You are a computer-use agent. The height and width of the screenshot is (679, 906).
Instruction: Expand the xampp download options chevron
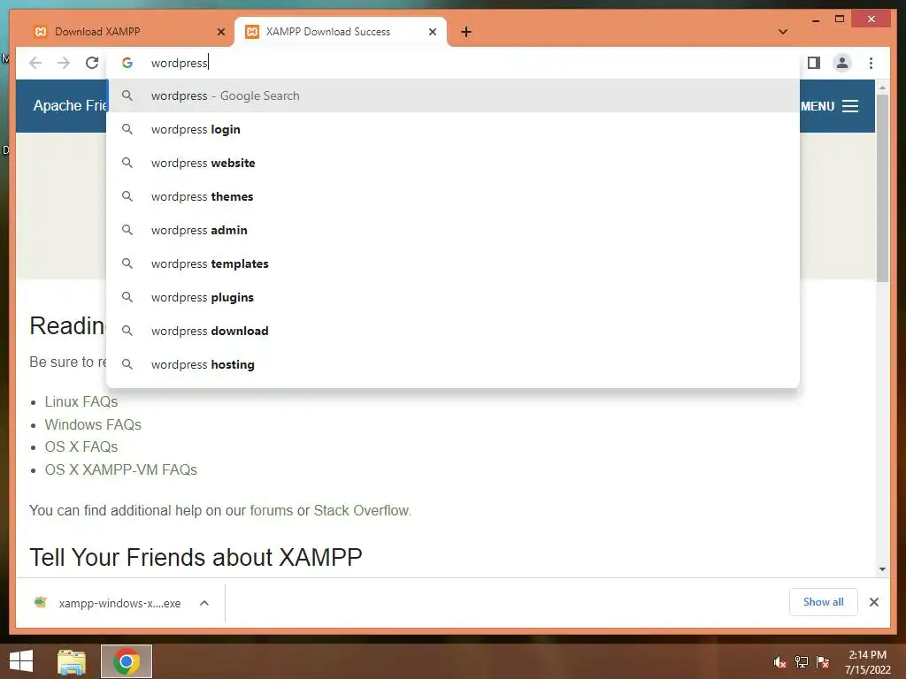point(204,603)
